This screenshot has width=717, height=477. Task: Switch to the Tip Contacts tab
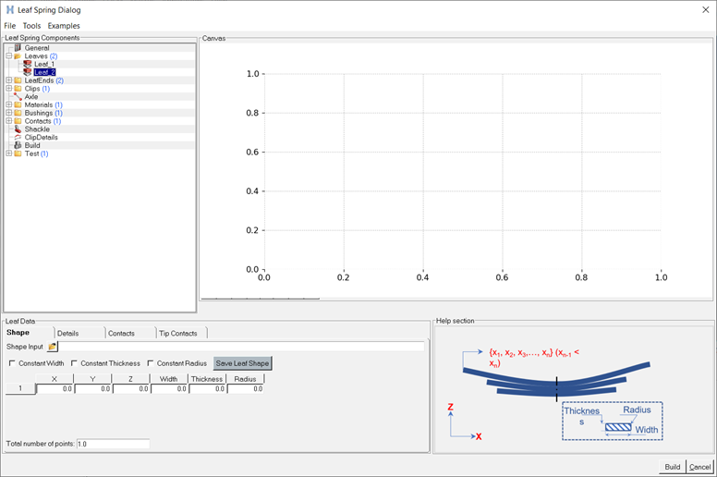177,333
